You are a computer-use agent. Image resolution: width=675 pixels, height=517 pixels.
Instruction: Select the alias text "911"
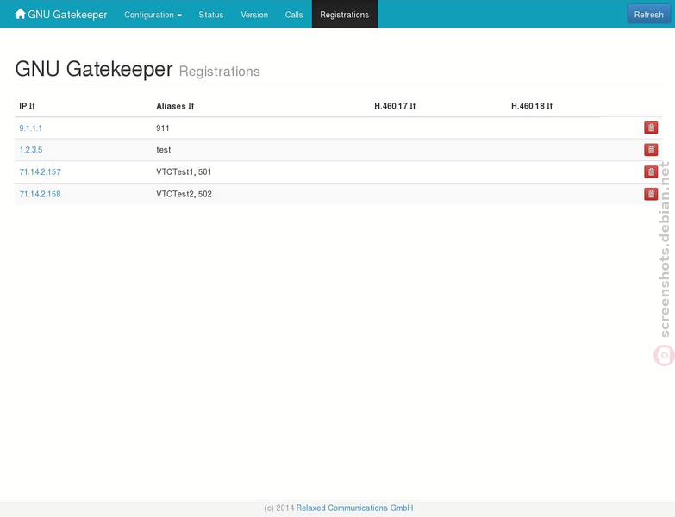pos(163,128)
